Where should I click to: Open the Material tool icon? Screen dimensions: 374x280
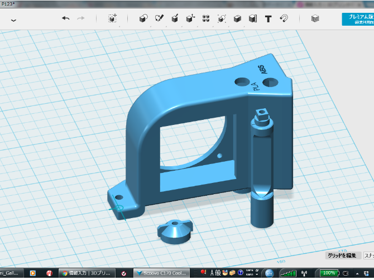[x=315, y=18]
